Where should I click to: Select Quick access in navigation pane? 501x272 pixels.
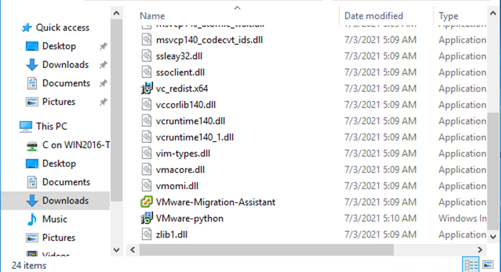coord(62,28)
